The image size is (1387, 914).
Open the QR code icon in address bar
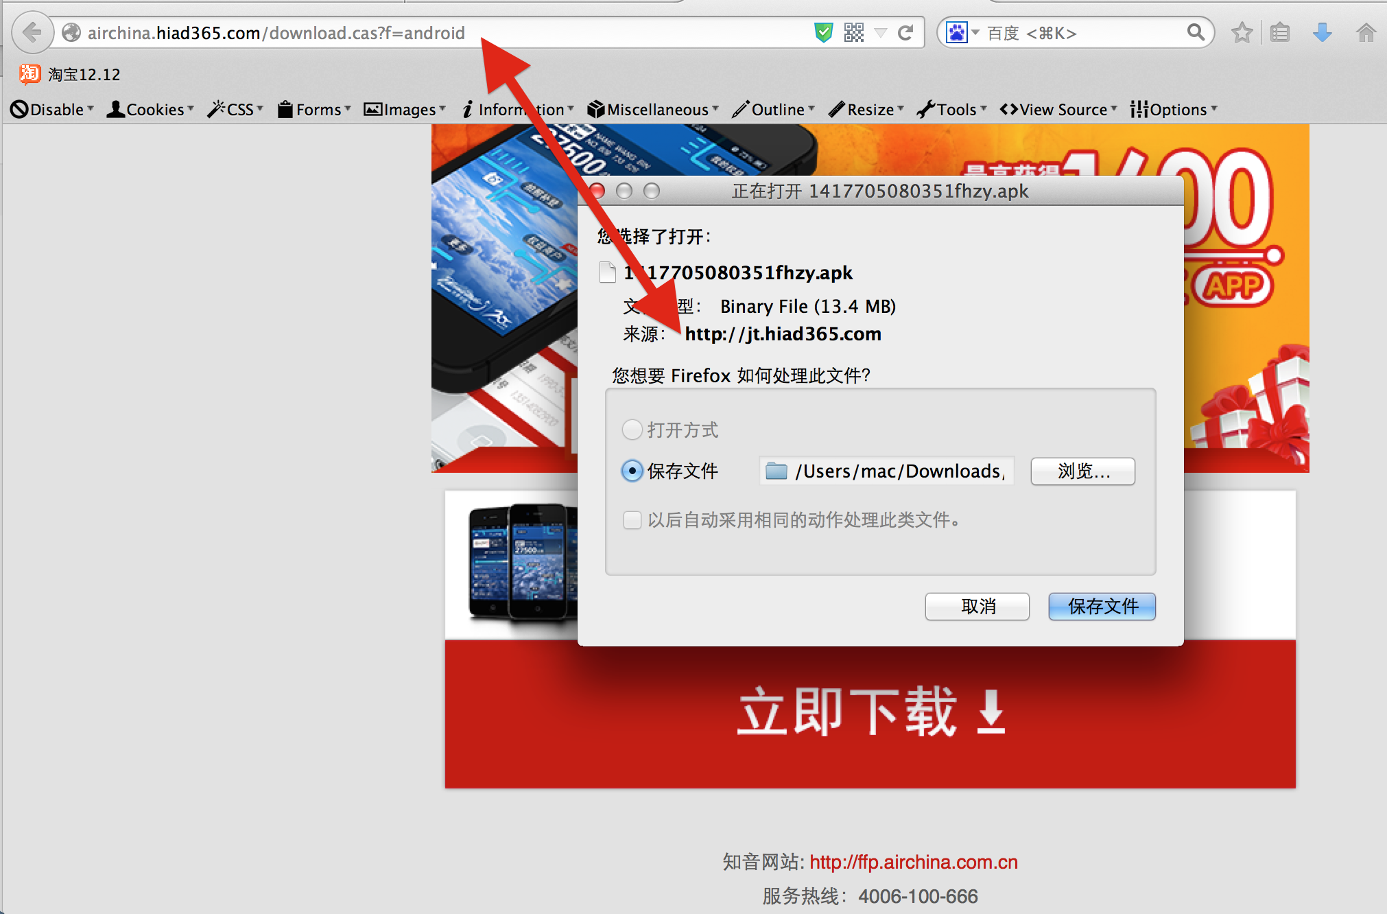[853, 32]
